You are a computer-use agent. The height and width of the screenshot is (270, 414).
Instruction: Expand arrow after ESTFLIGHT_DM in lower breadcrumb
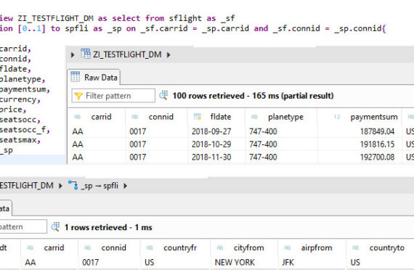tap(60, 186)
